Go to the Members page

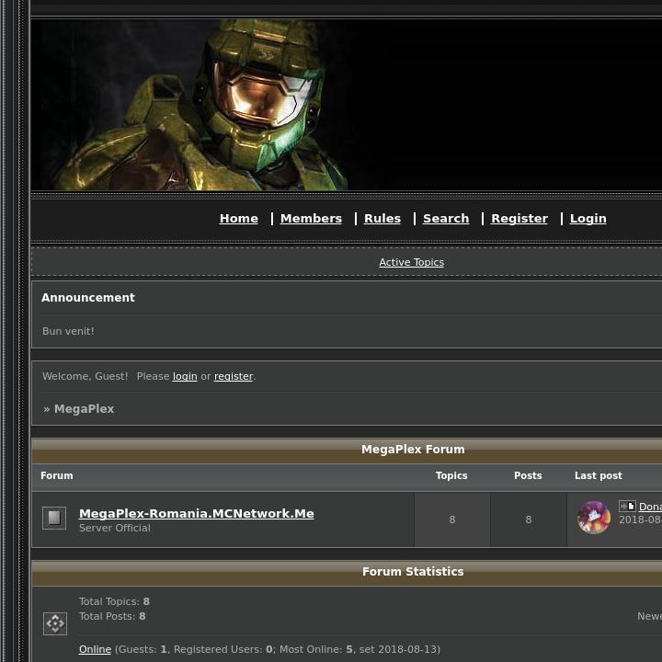tap(311, 219)
